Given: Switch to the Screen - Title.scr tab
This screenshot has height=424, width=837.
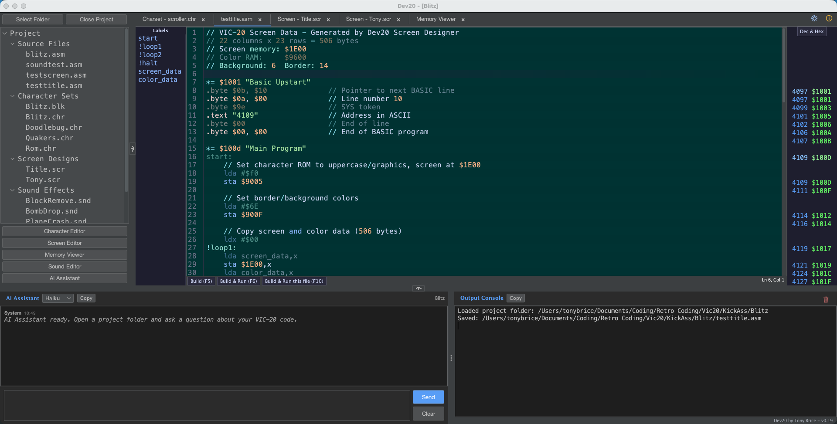Looking at the screenshot, I should point(299,19).
